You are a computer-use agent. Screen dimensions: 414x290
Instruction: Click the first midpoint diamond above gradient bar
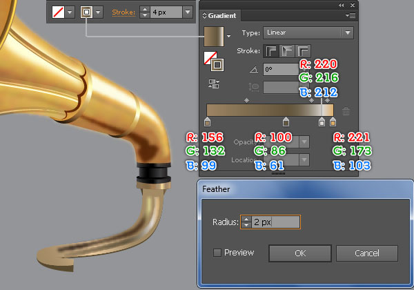click(246, 100)
